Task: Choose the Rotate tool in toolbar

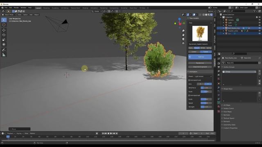Action: [4, 35]
